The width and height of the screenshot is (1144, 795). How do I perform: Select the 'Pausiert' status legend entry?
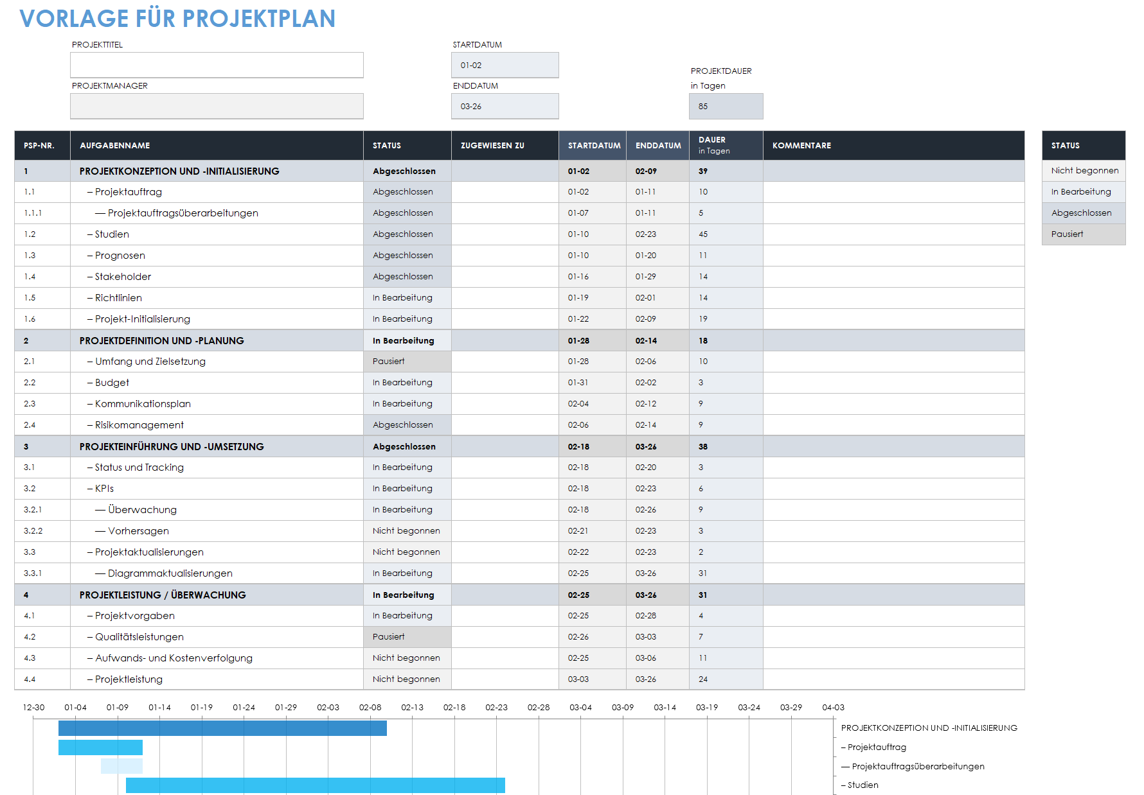tap(1084, 234)
